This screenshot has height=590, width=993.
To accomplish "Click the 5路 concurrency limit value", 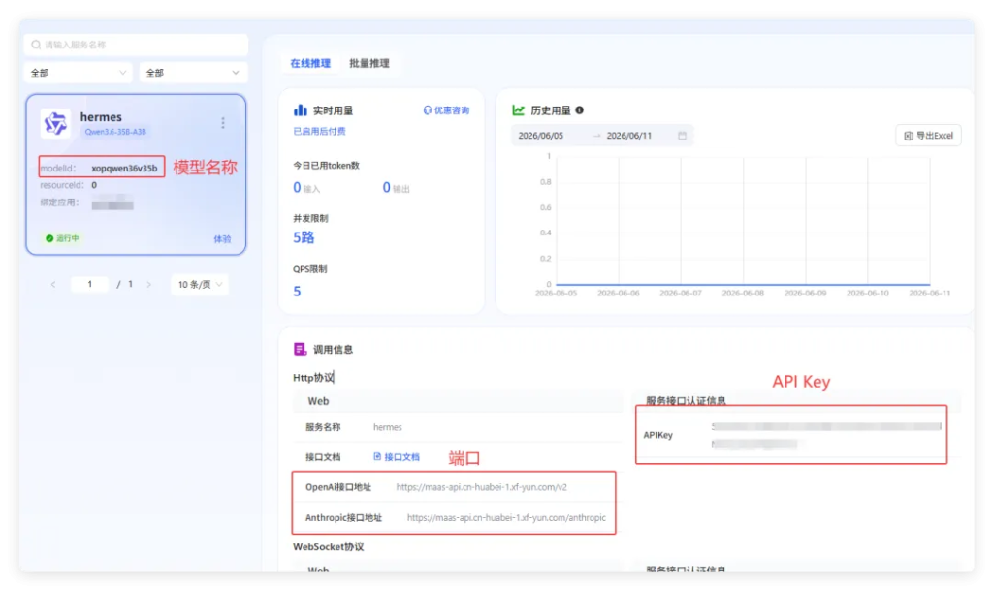I will click(x=304, y=237).
